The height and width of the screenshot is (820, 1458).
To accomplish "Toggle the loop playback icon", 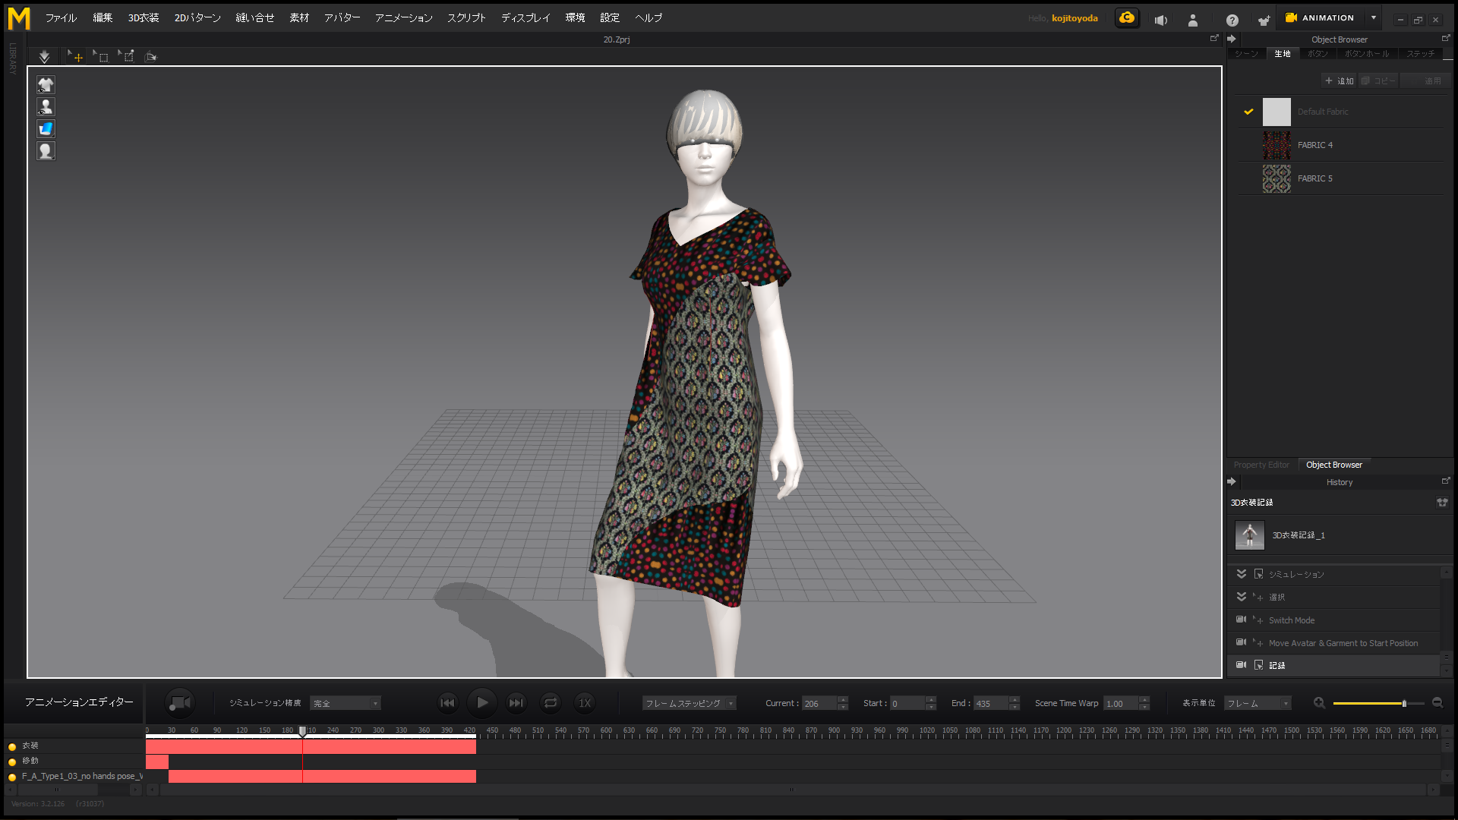I will (551, 703).
